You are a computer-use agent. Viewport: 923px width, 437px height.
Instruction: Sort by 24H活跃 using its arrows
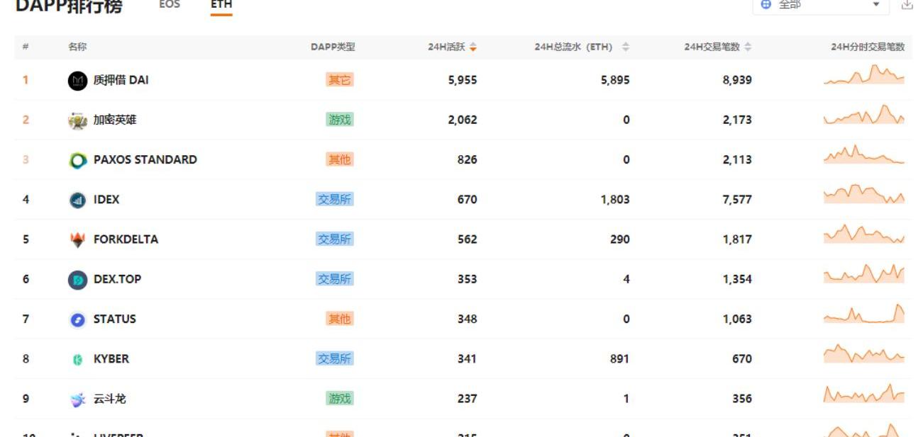473,47
